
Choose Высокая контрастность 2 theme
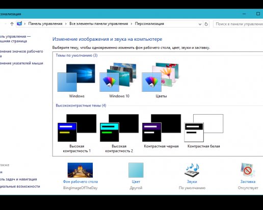coord(119,128)
